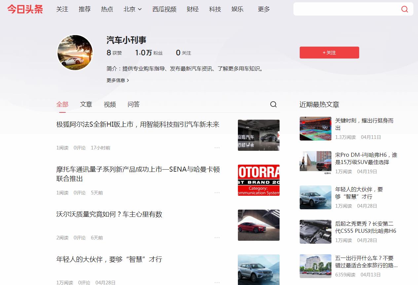Open hot article 关键时刻，耀出行挺身而出
418x285 pixels.
[x=364, y=124]
